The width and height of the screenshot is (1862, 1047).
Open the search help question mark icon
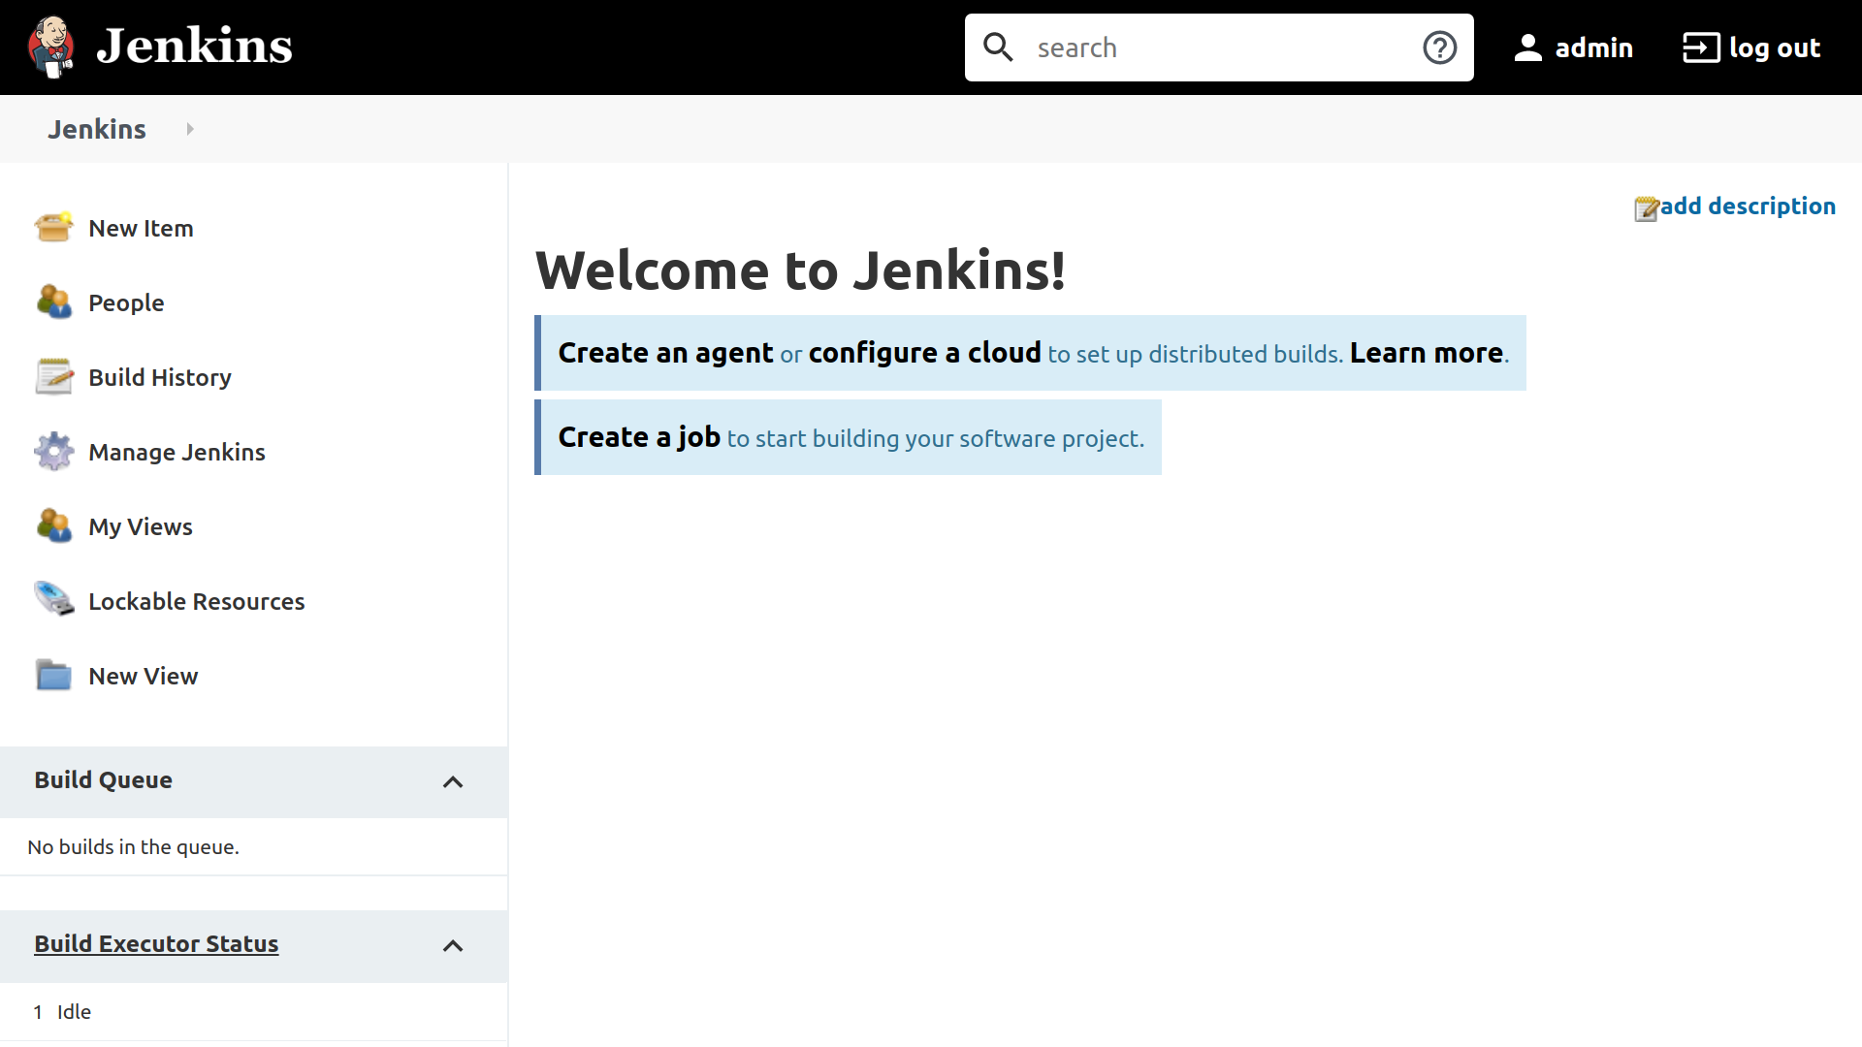click(x=1439, y=48)
